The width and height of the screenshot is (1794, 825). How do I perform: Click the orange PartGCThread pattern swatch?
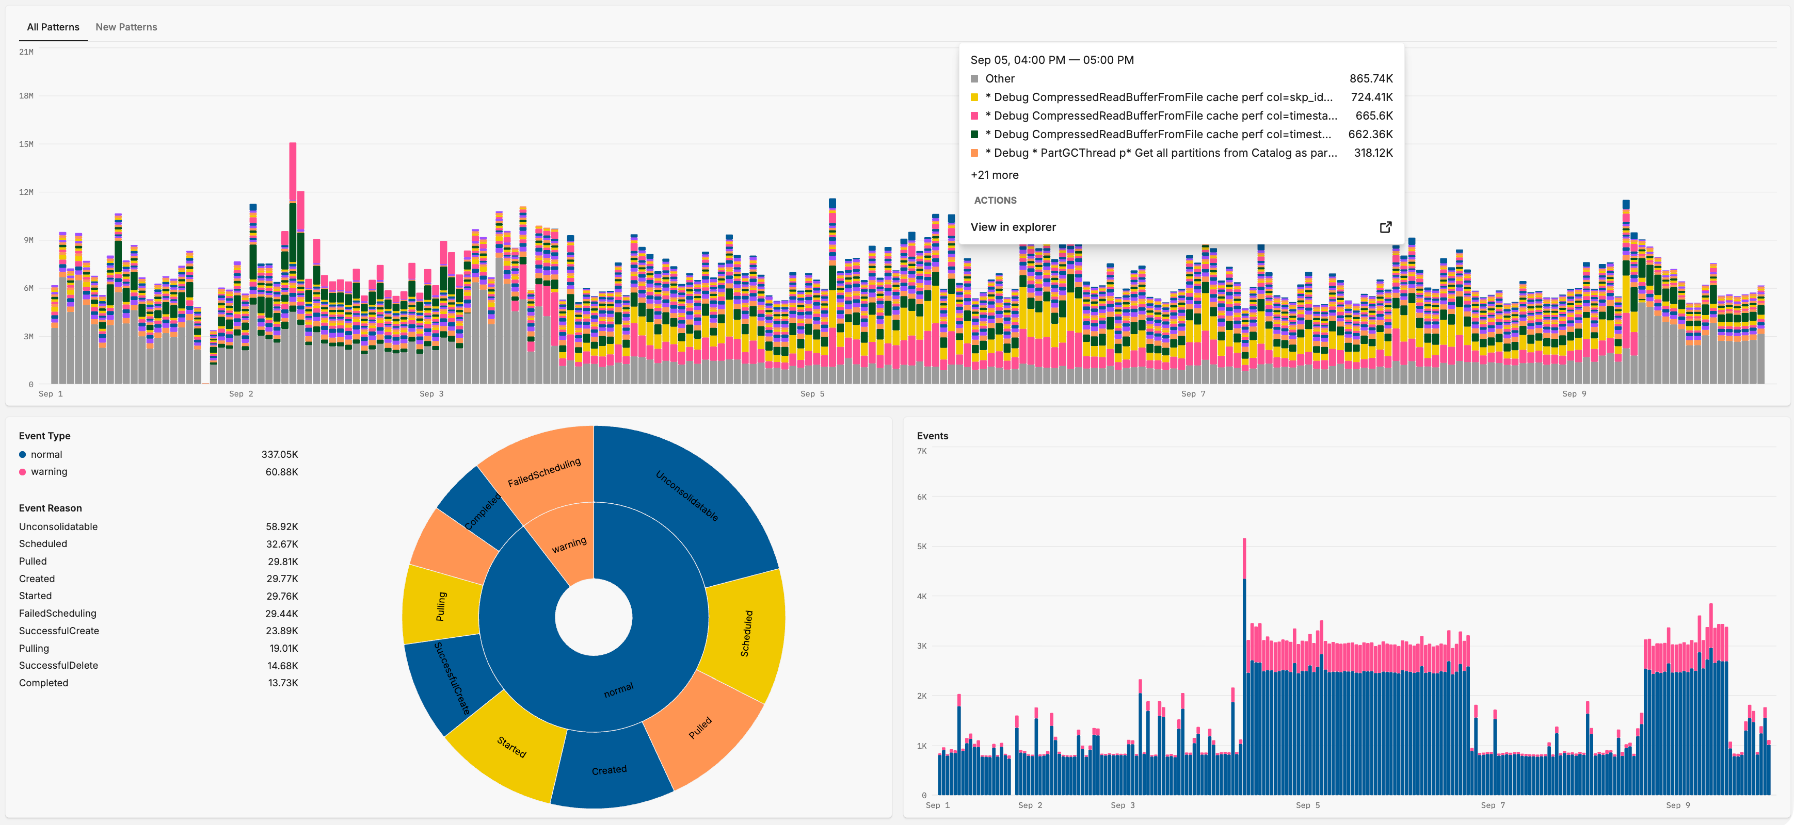974,153
